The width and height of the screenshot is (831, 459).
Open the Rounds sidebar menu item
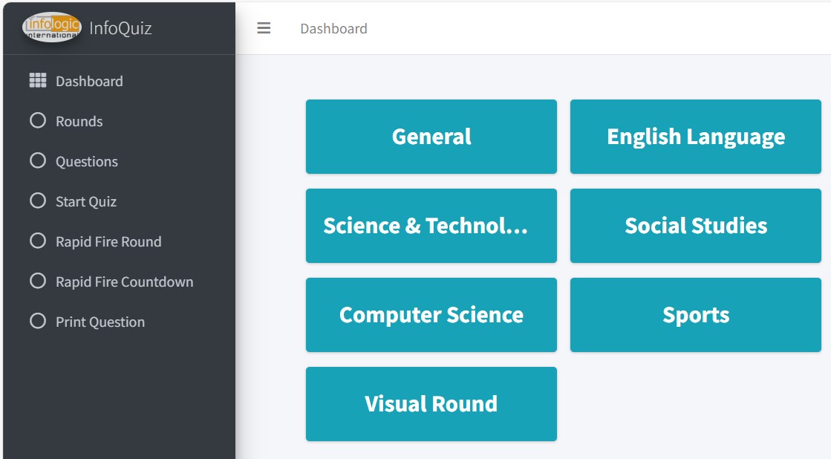click(x=79, y=121)
